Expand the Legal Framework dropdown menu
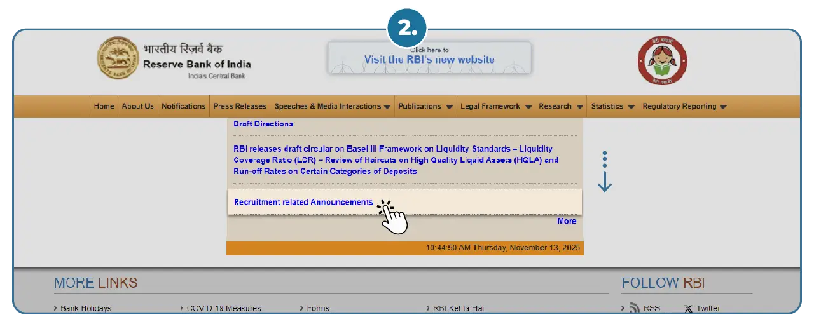 496,107
